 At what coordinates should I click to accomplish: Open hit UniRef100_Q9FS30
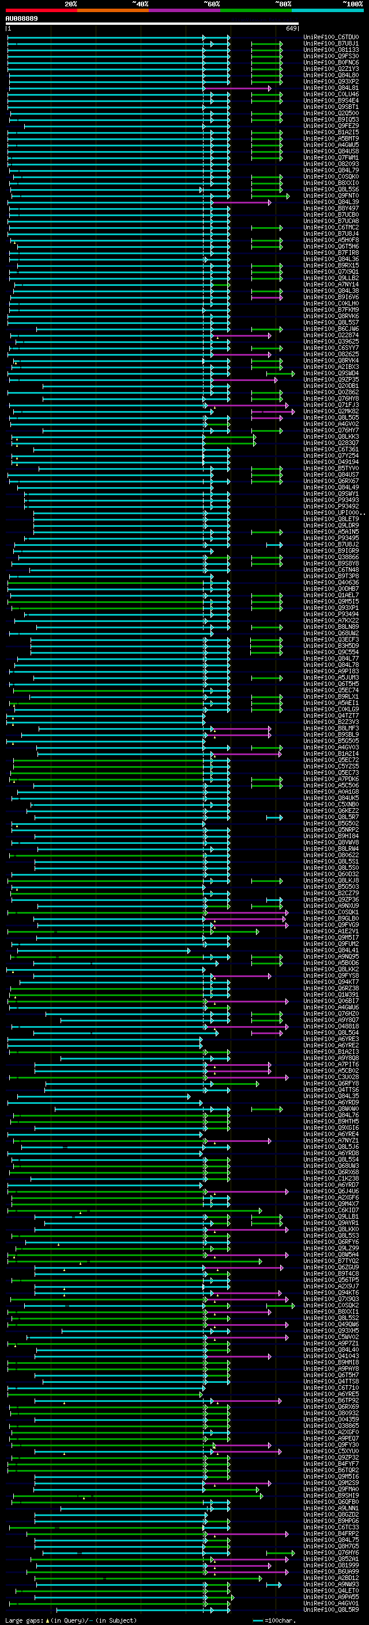[331, 56]
